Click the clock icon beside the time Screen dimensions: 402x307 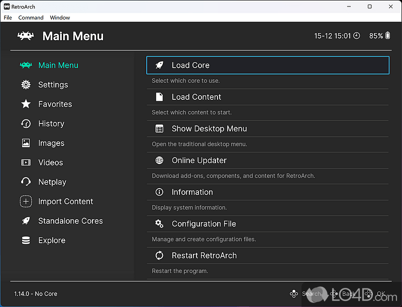click(x=357, y=36)
